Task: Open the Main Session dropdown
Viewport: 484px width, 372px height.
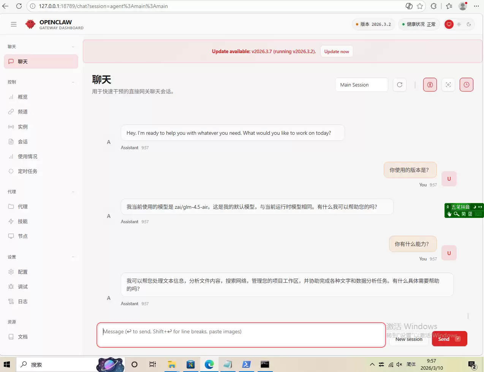Action: tap(361, 85)
